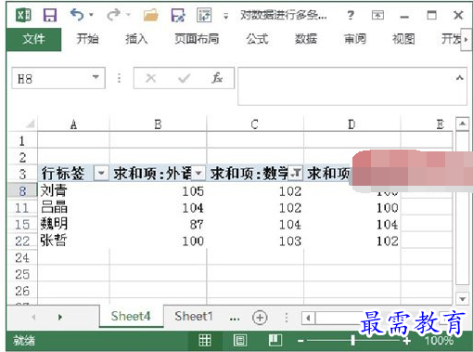The height and width of the screenshot is (352, 473).
Task: Select column B header
Action: [158, 124]
